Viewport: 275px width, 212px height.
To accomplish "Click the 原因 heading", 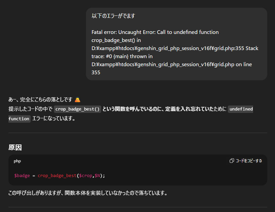I will pos(15,147).
